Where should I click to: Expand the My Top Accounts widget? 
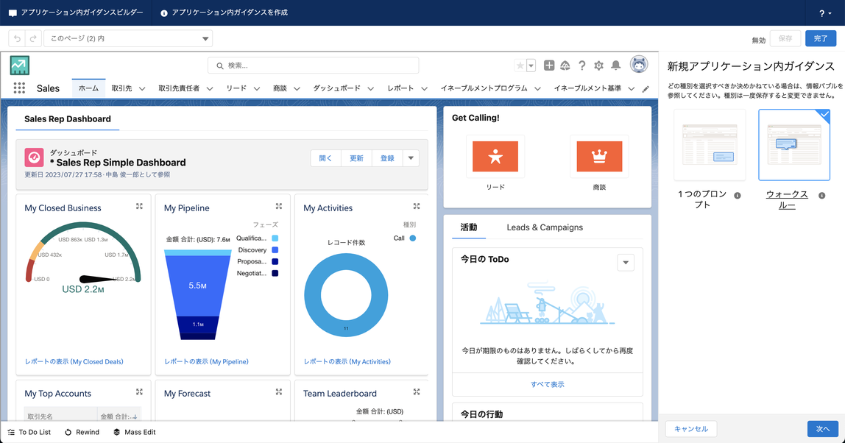[139, 391]
